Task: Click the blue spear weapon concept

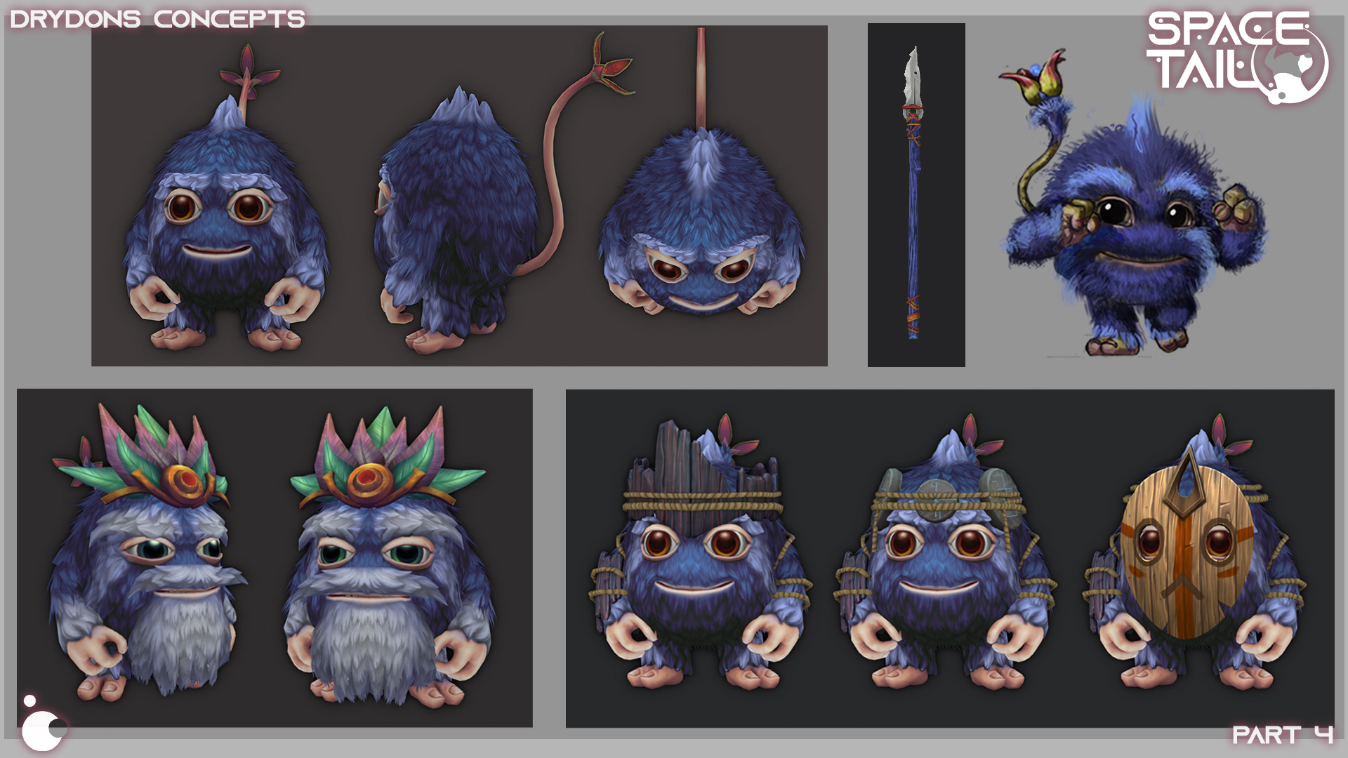Action: tap(913, 193)
